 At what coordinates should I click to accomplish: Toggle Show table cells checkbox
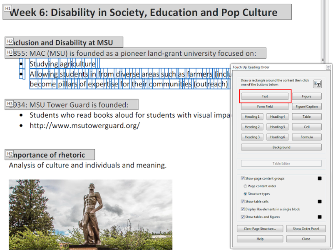(243, 201)
